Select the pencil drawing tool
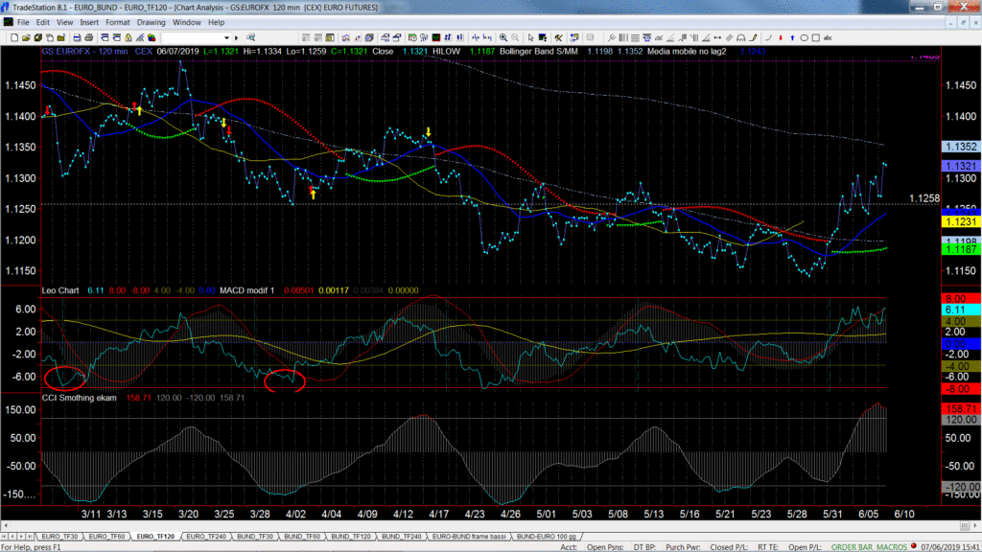 (753, 37)
